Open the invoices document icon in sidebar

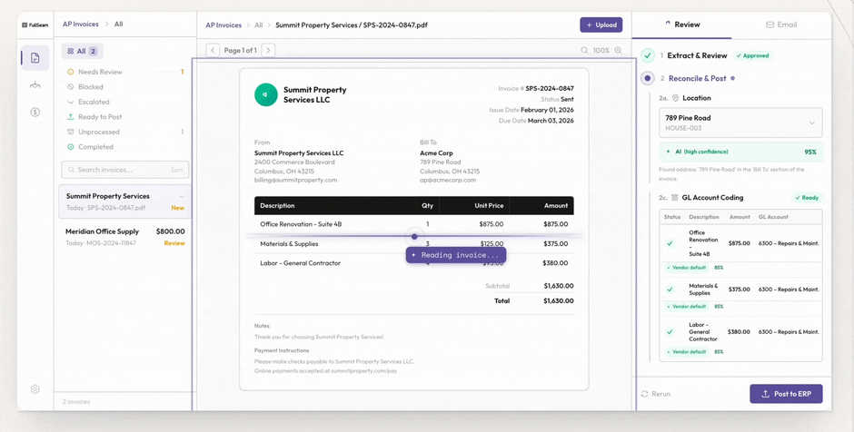(x=35, y=58)
